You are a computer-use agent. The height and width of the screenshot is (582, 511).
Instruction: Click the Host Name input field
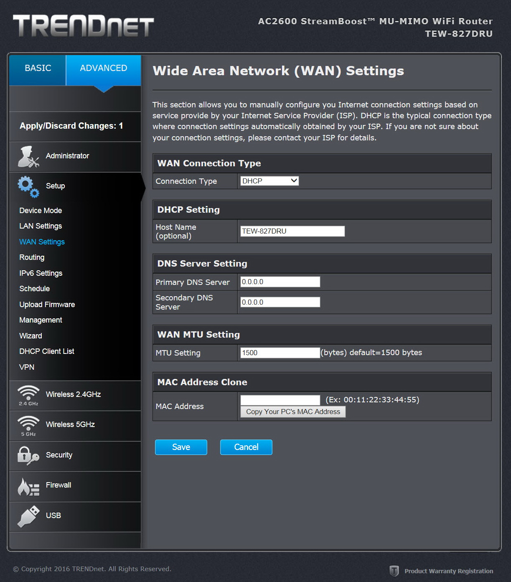click(x=292, y=231)
